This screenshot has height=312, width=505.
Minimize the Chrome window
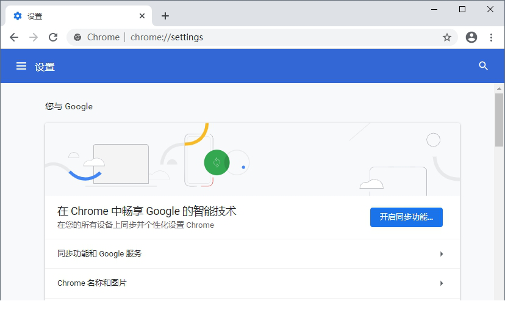pos(434,9)
